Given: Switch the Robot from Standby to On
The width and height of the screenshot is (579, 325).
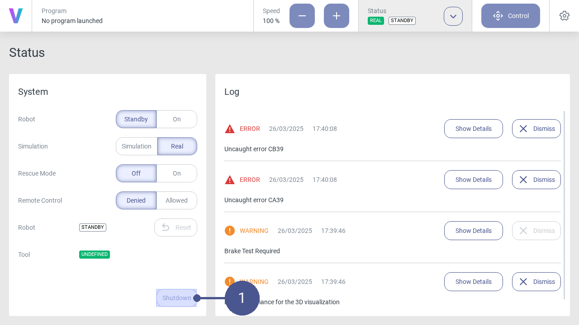Looking at the screenshot, I should pos(177,119).
